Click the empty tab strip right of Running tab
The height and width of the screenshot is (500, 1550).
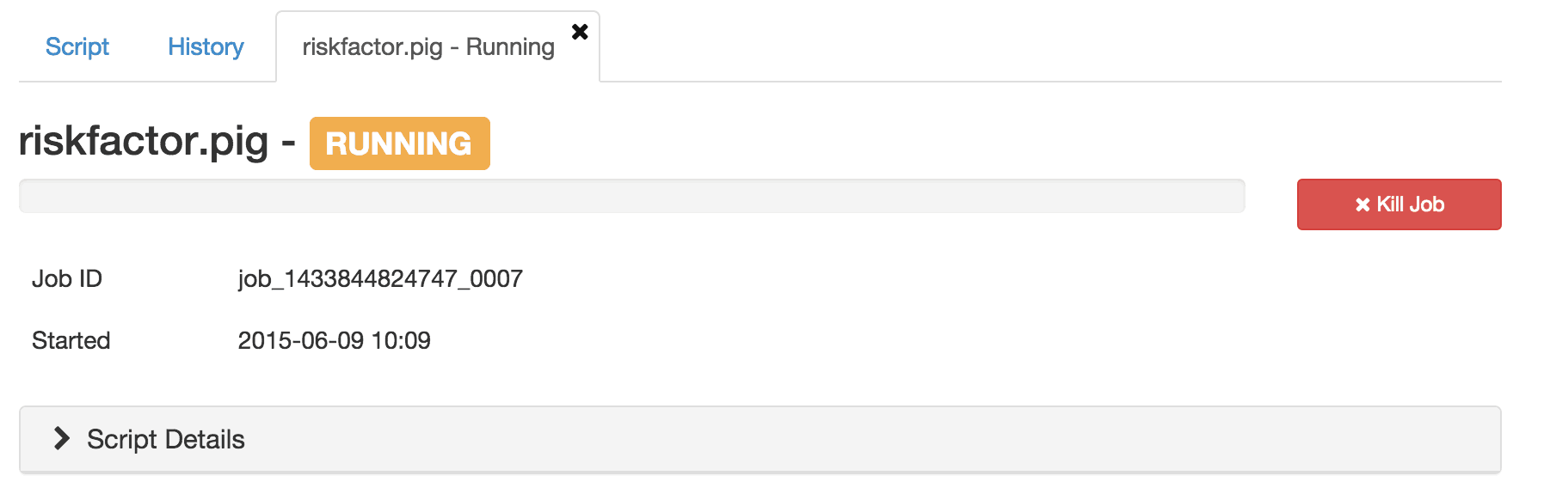pyautogui.click(x=1049, y=46)
